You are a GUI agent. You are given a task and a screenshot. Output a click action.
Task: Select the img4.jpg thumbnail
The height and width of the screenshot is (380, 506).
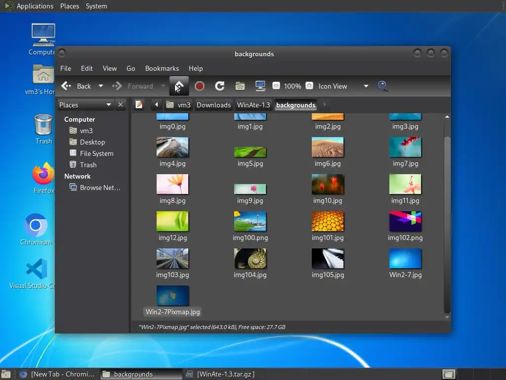[172, 147]
